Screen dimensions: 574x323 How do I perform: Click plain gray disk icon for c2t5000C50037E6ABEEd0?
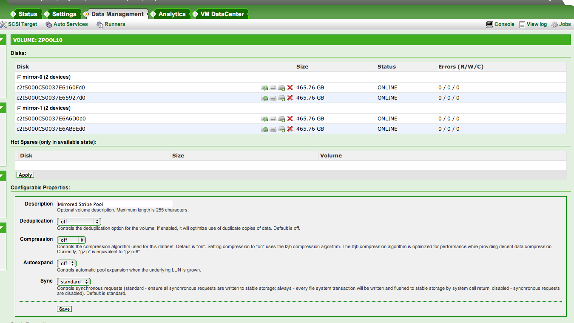[273, 129]
